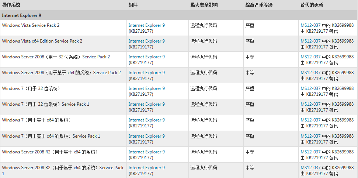Open MS12-037 link in Server 2008 32位 Service Pack 2 row
The width and height of the screenshot is (358, 178).
pos(310,57)
